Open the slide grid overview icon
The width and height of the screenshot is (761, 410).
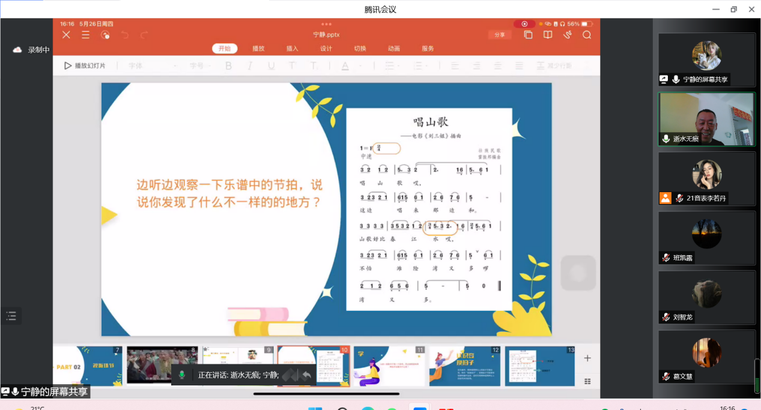pyautogui.click(x=587, y=381)
